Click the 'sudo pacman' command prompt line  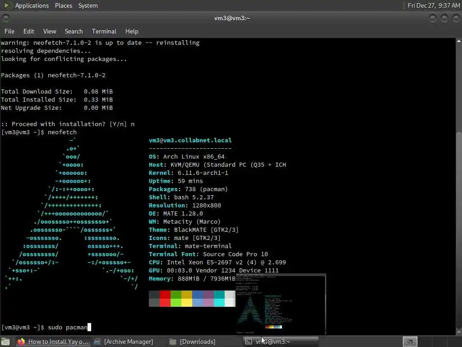coord(46,327)
